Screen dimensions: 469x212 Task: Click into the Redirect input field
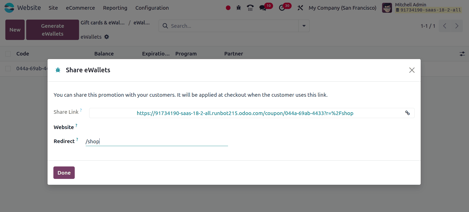point(157,142)
